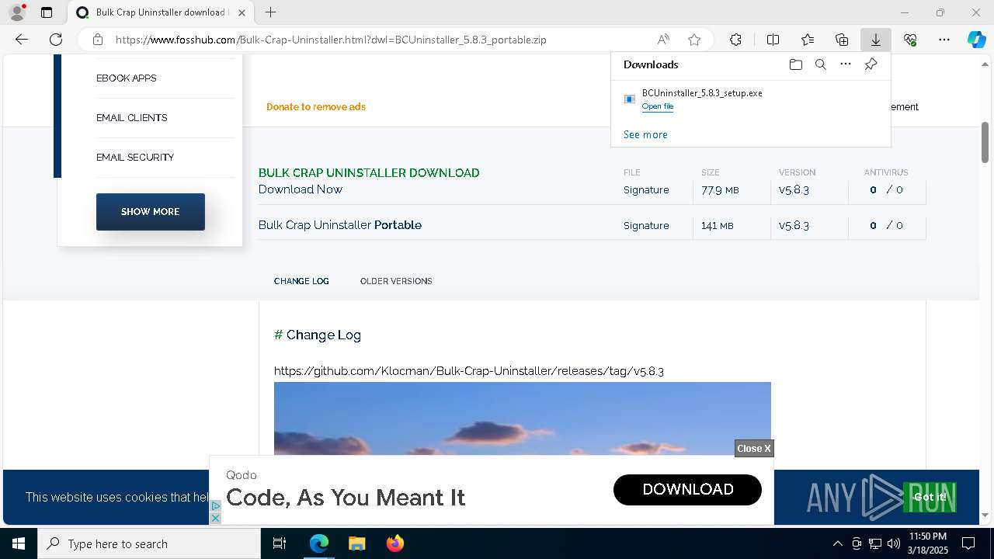Switch to the OLDER VERSIONS tab
Screen dimensions: 994x559
point(396,281)
